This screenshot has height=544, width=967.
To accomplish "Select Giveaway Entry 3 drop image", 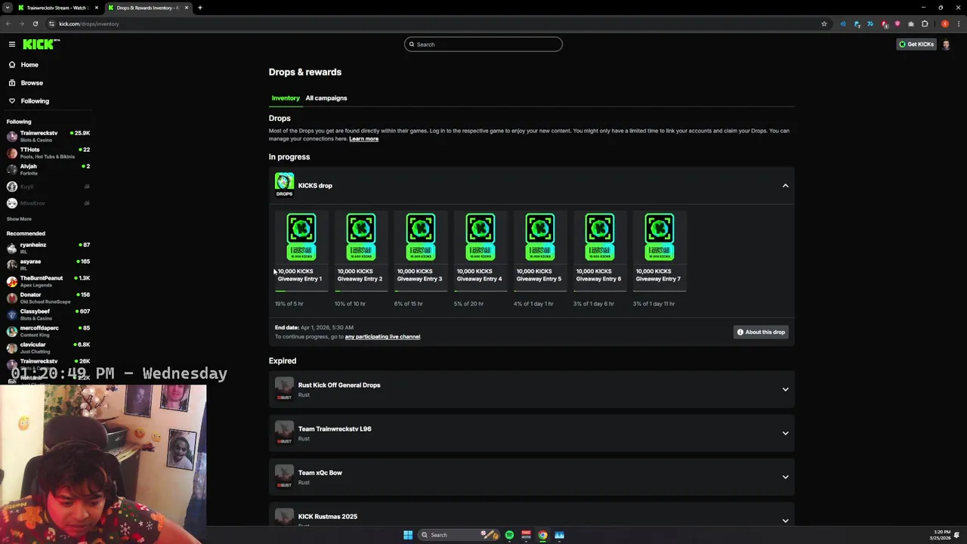I will pos(420,237).
